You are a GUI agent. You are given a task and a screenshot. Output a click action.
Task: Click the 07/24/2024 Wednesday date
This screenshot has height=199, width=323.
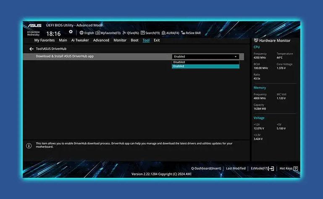33,33
